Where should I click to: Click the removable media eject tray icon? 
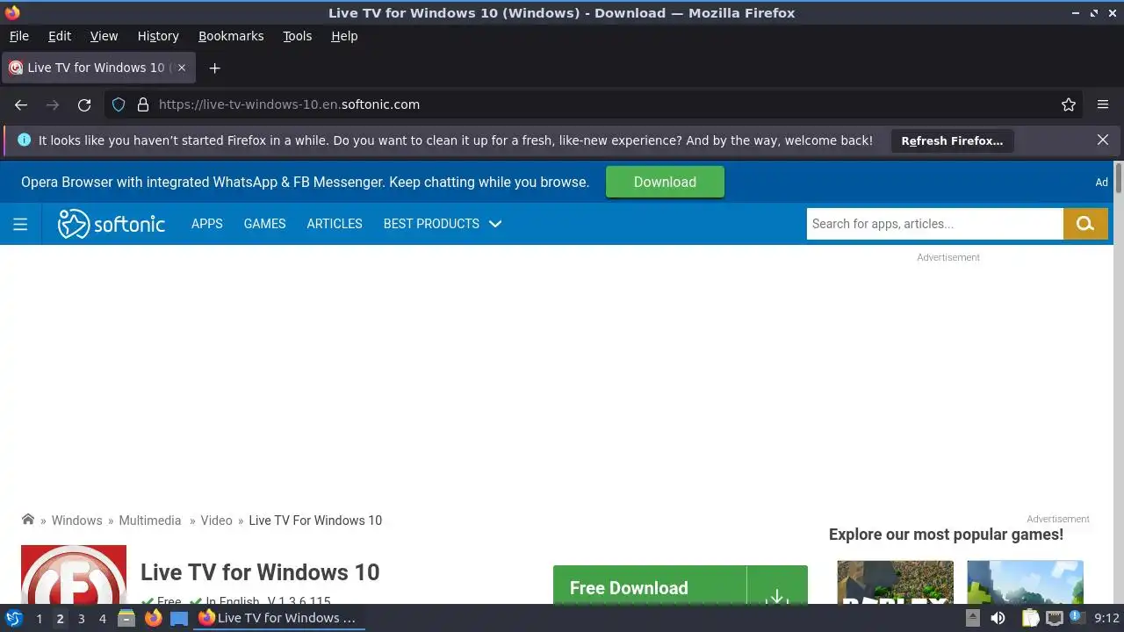(x=973, y=618)
